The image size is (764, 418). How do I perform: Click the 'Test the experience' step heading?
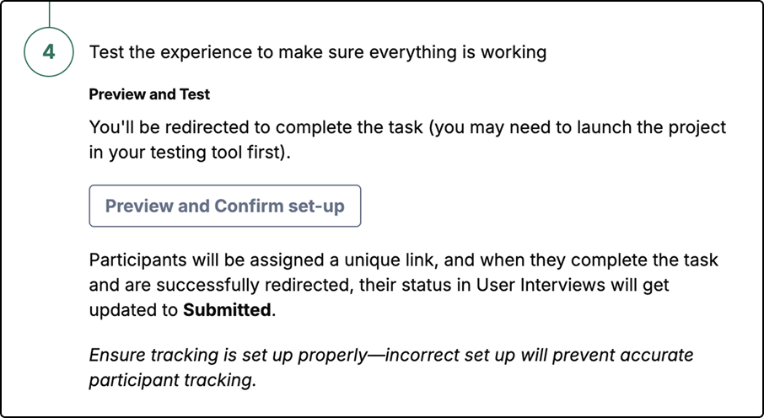[318, 52]
